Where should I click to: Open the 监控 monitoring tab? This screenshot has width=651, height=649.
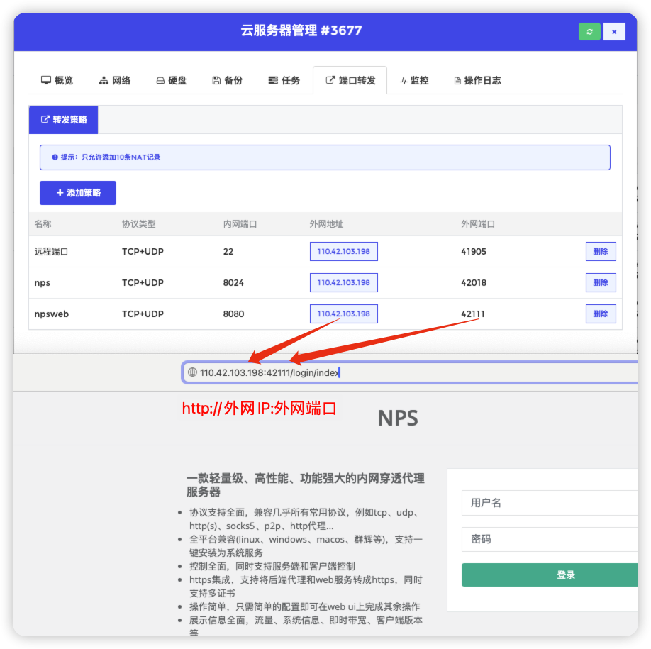[414, 80]
